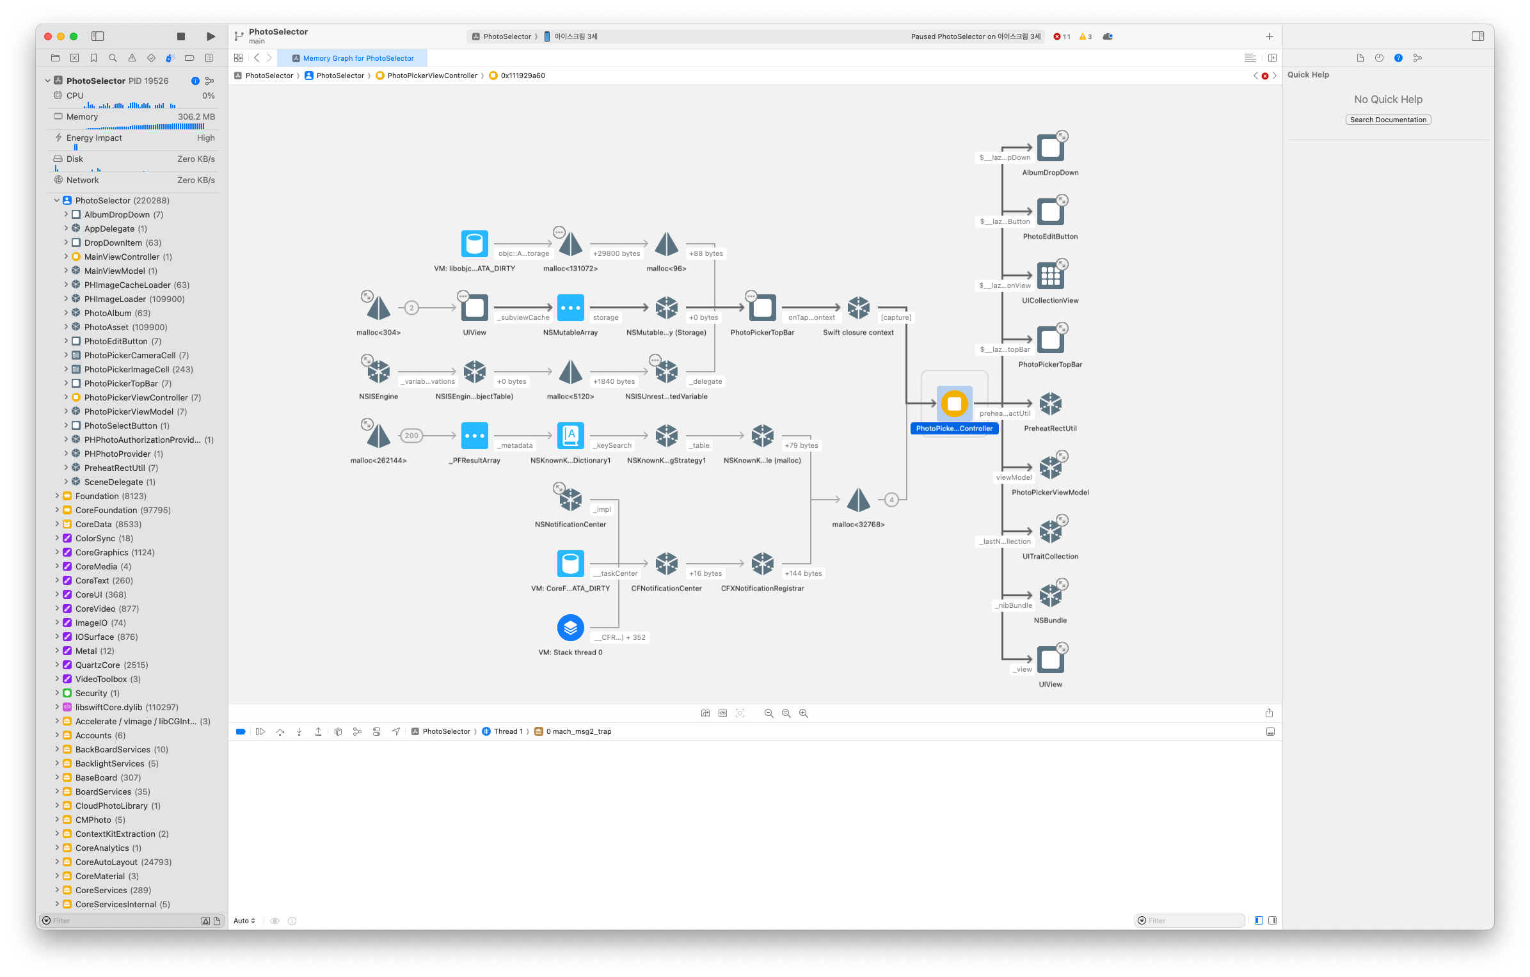Click the Step over icon
This screenshot has width=1530, height=977.
[x=280, y=731]
